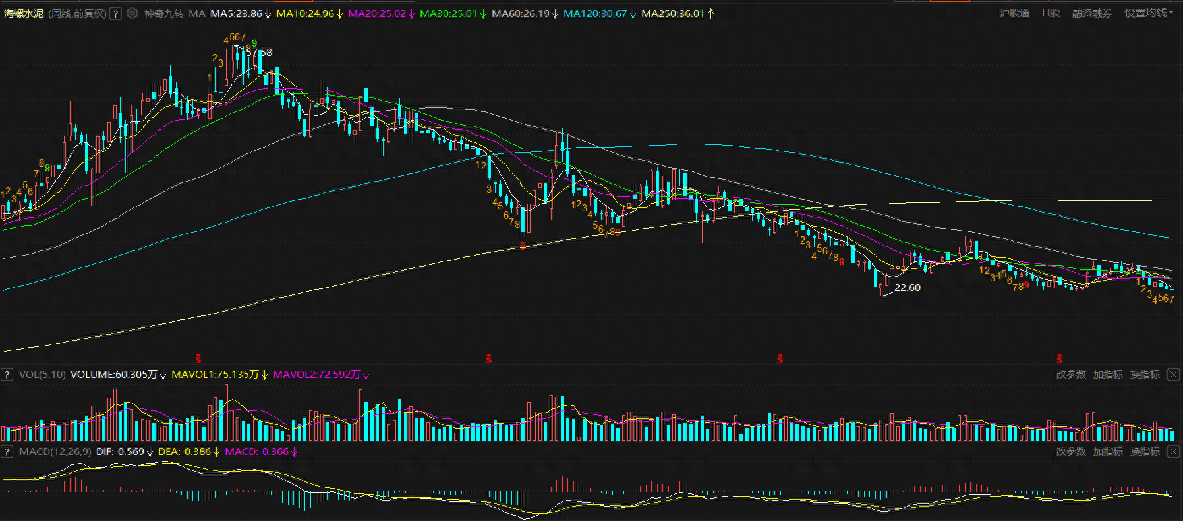Open the gear settings icon before 神奇九转
The height and width of the screenshot is (521, 1183).
[132, 13]
